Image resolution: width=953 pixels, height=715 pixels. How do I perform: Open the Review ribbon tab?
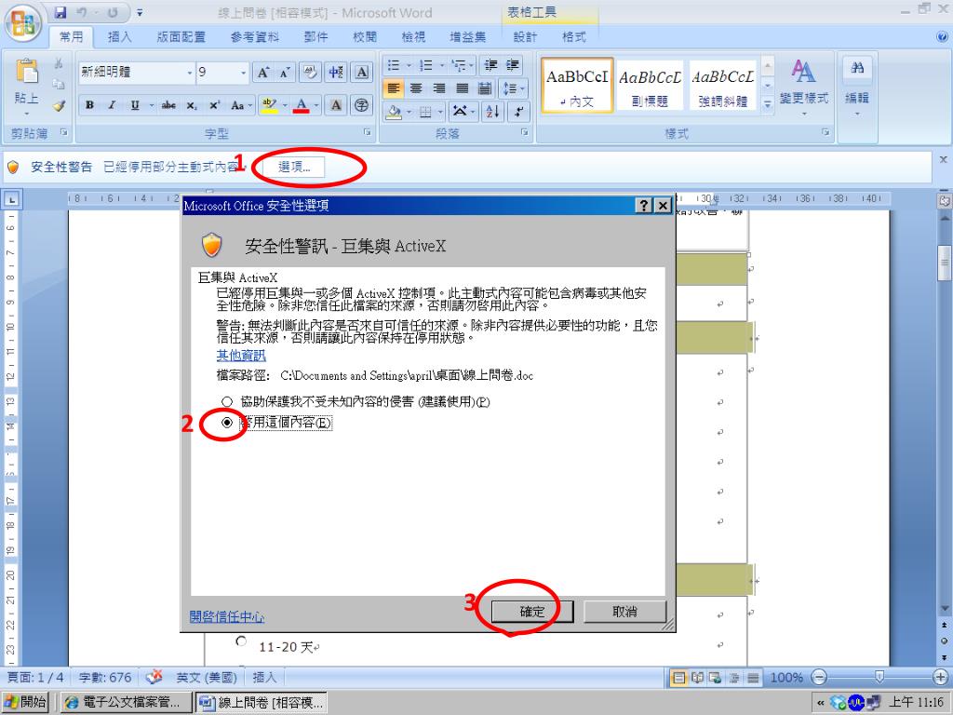coord(365,37)
